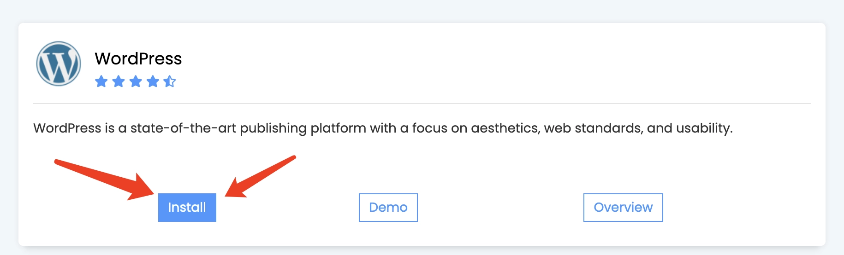The image size is (844, 255).
Task: Open the WordPress Demo
Action: pos(388,208)
